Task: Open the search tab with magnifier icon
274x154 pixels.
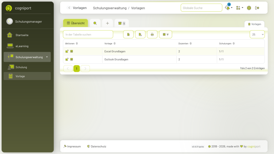Action: [95, 23]
